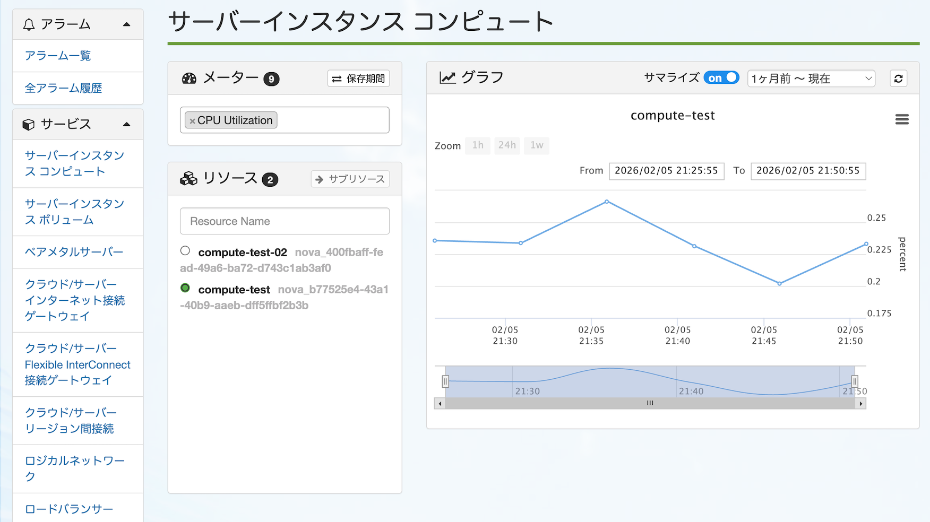930x522 pixels.
Task: Click the リソース cubes icon
Action: tap(188, 179)
